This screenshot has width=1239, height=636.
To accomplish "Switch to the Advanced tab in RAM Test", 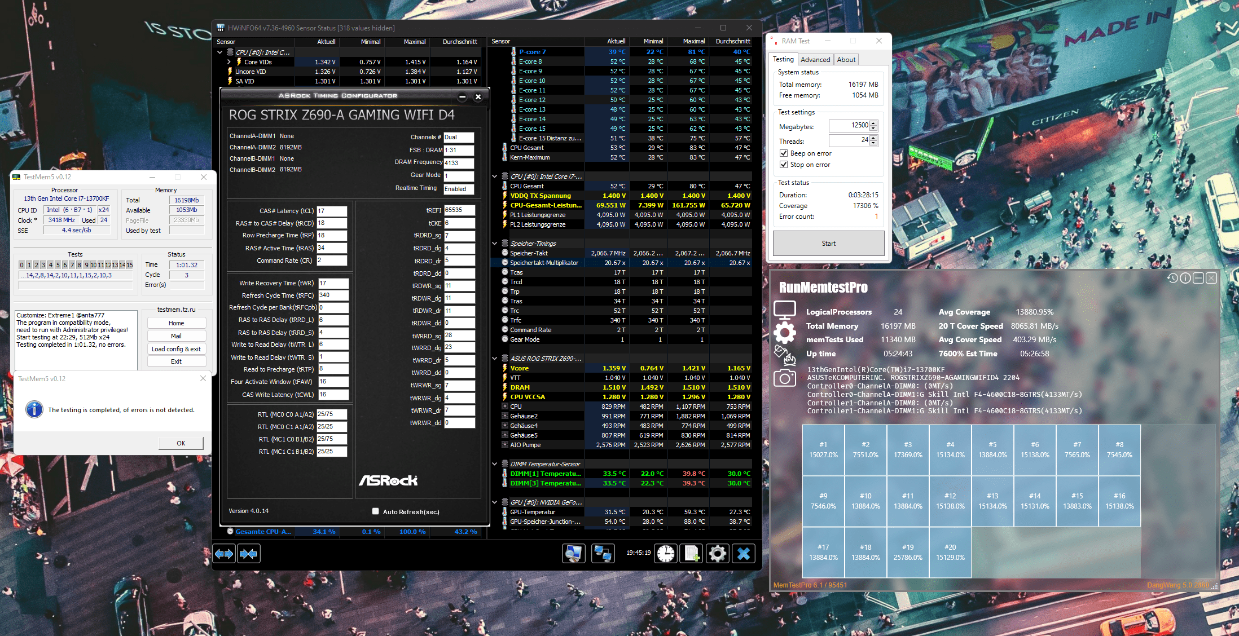I will [815, 60].
